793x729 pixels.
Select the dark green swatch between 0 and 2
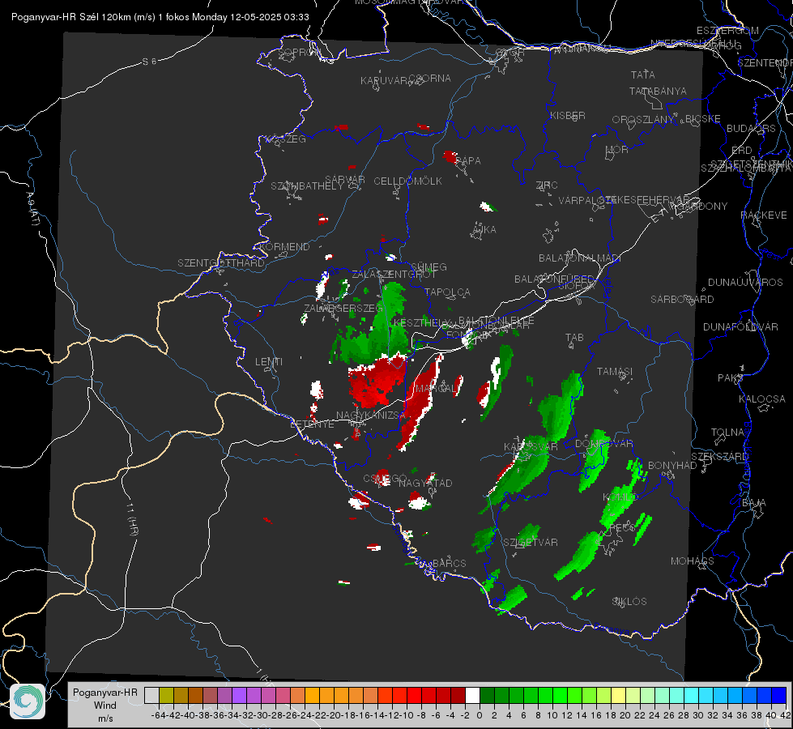click(487, 695)
